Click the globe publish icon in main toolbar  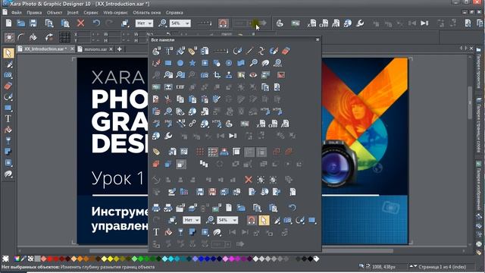pos(348,24)
